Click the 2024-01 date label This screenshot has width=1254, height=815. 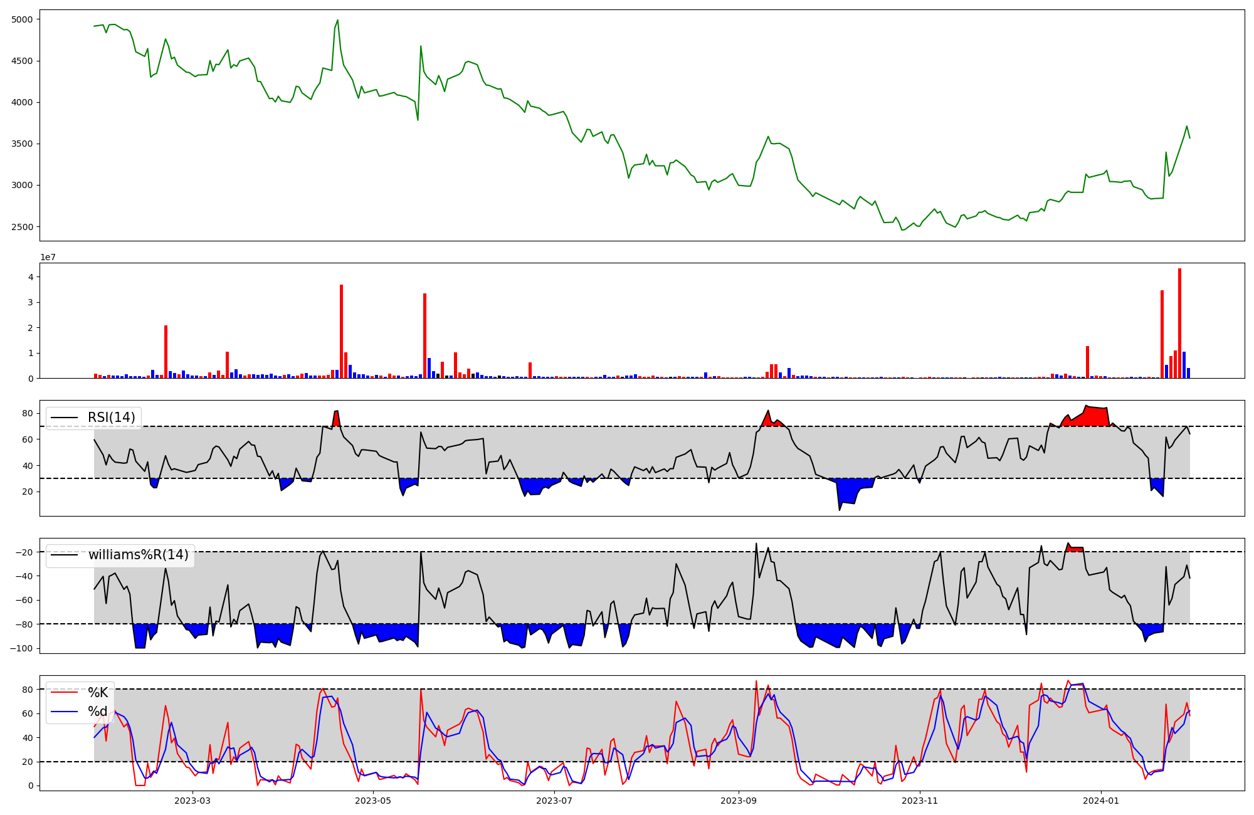pyautogui.click(x=1101, y=801)
